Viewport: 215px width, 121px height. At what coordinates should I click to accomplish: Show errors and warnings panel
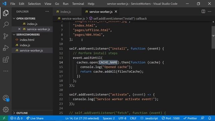[x=16, y=118]
